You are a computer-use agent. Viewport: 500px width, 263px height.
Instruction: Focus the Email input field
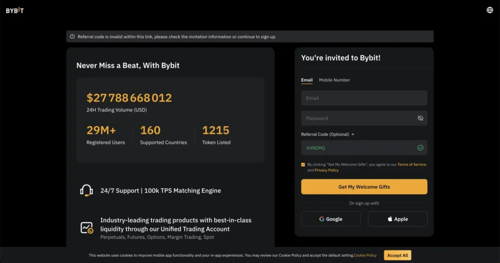[364, 98]
